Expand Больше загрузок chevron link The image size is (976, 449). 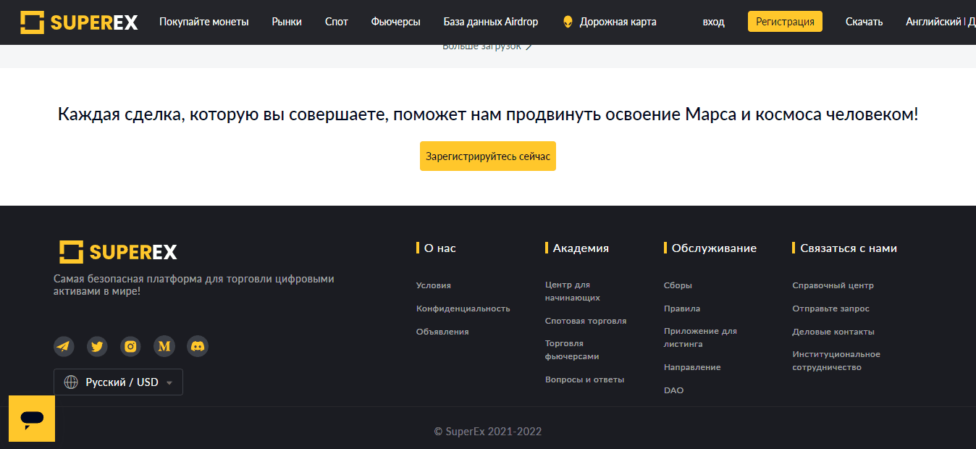point(487,46)
